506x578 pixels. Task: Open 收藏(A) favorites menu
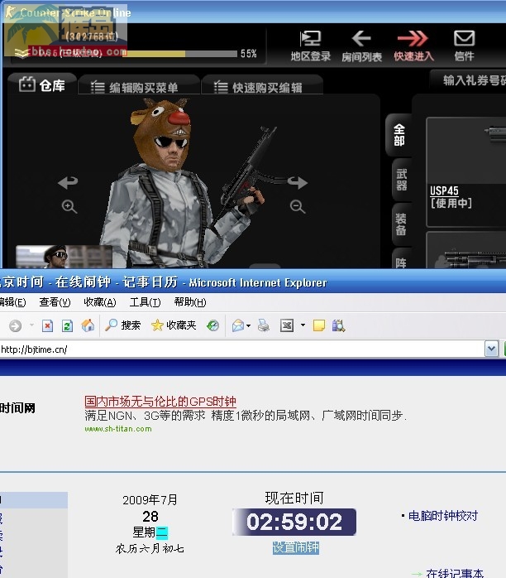(100, 302)
